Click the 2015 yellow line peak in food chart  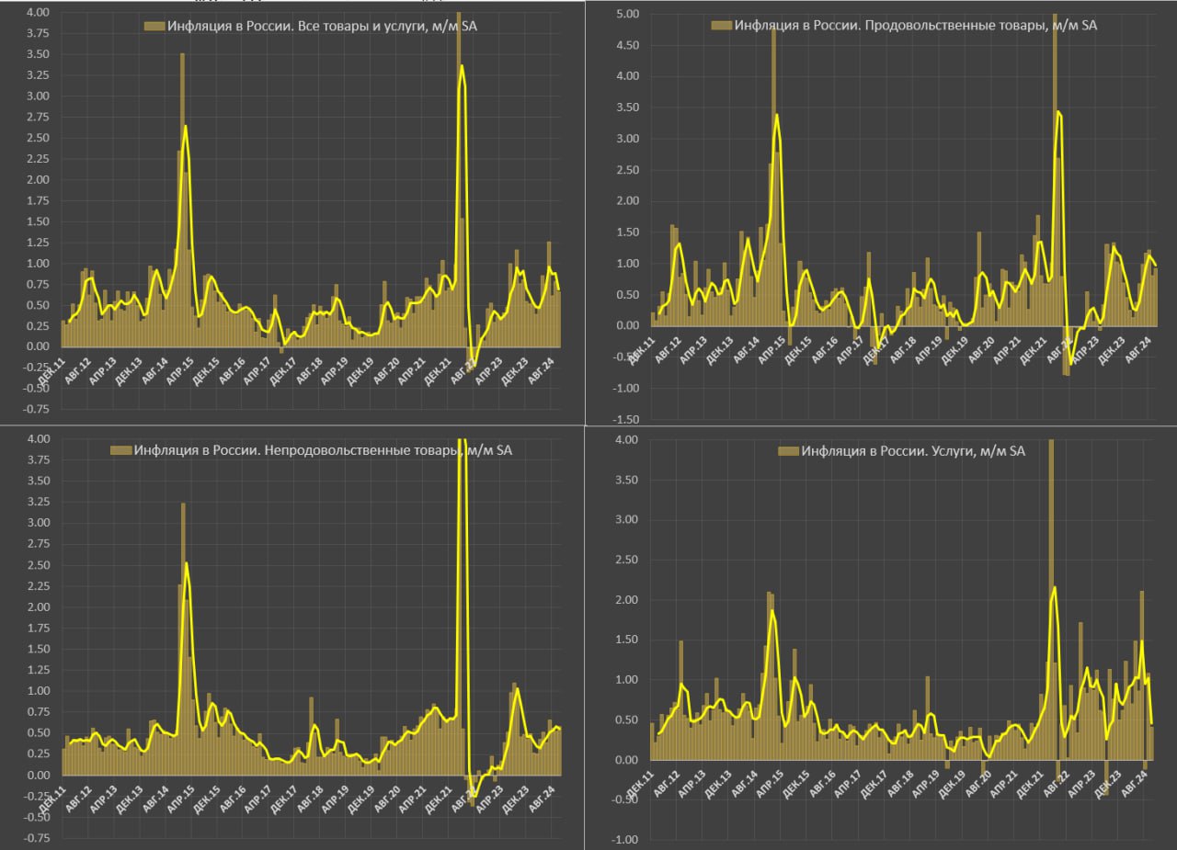[777, 115]
